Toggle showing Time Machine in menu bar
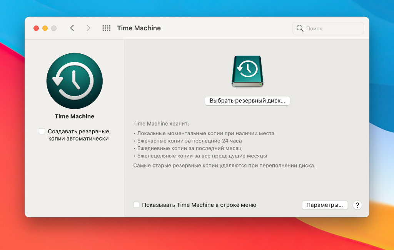394x250 pixels. [136, 205]
